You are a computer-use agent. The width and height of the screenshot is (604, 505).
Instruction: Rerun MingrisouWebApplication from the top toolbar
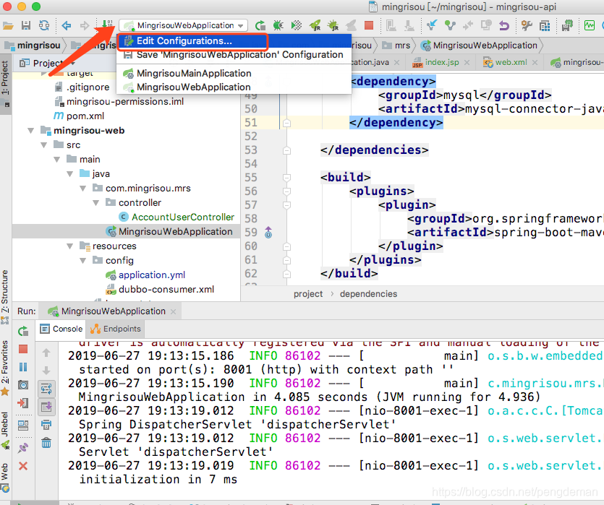[260, 26]
